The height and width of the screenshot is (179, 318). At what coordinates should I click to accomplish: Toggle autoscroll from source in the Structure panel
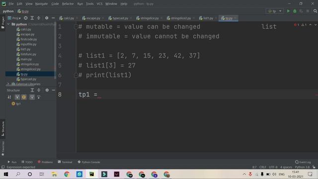(39, 97)
